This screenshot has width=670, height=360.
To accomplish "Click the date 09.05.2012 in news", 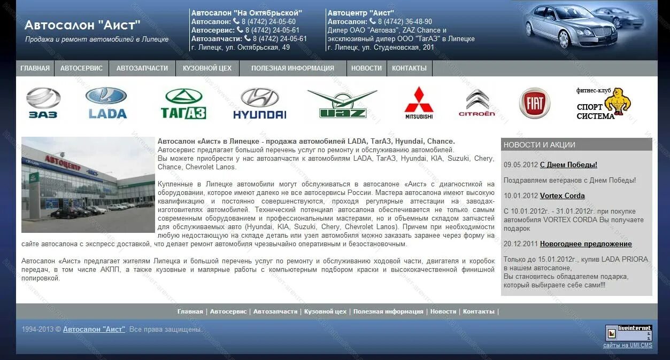I will click(x=521, y=165).
